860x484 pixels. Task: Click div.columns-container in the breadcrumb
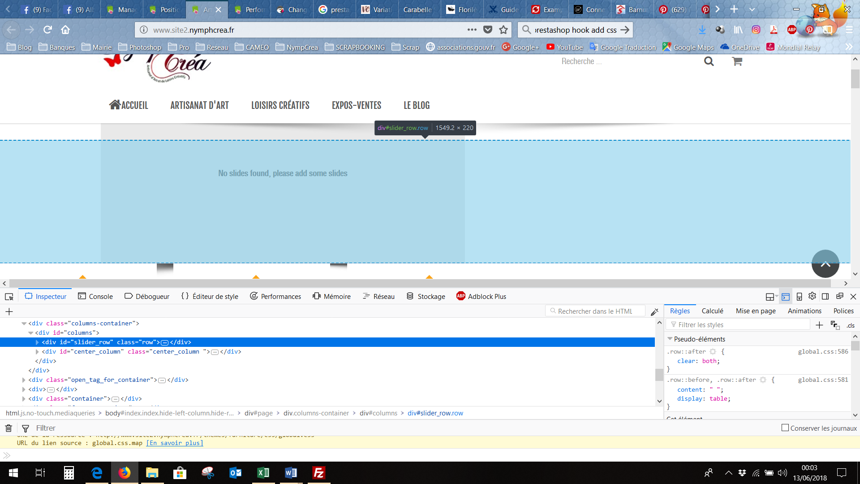coord(316,413)
